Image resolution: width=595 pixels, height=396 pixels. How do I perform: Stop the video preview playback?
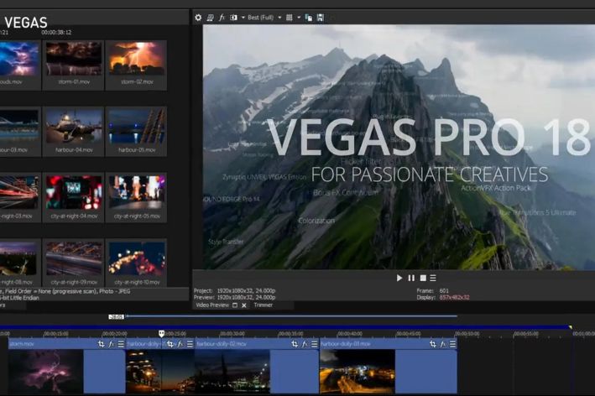point(422,278)
